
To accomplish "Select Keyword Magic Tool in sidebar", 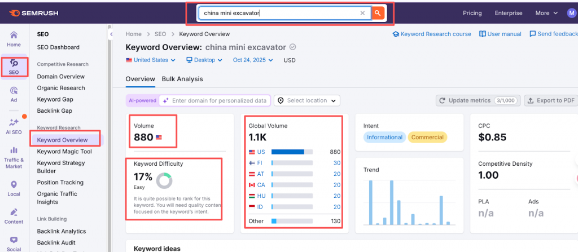I will [x=64, y=152].
